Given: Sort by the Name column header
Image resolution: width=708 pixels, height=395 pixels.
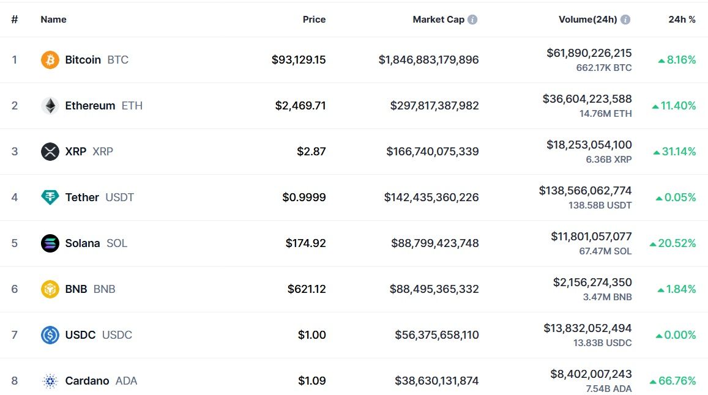Looking at the screenshot, I should (x=53, y=20).
